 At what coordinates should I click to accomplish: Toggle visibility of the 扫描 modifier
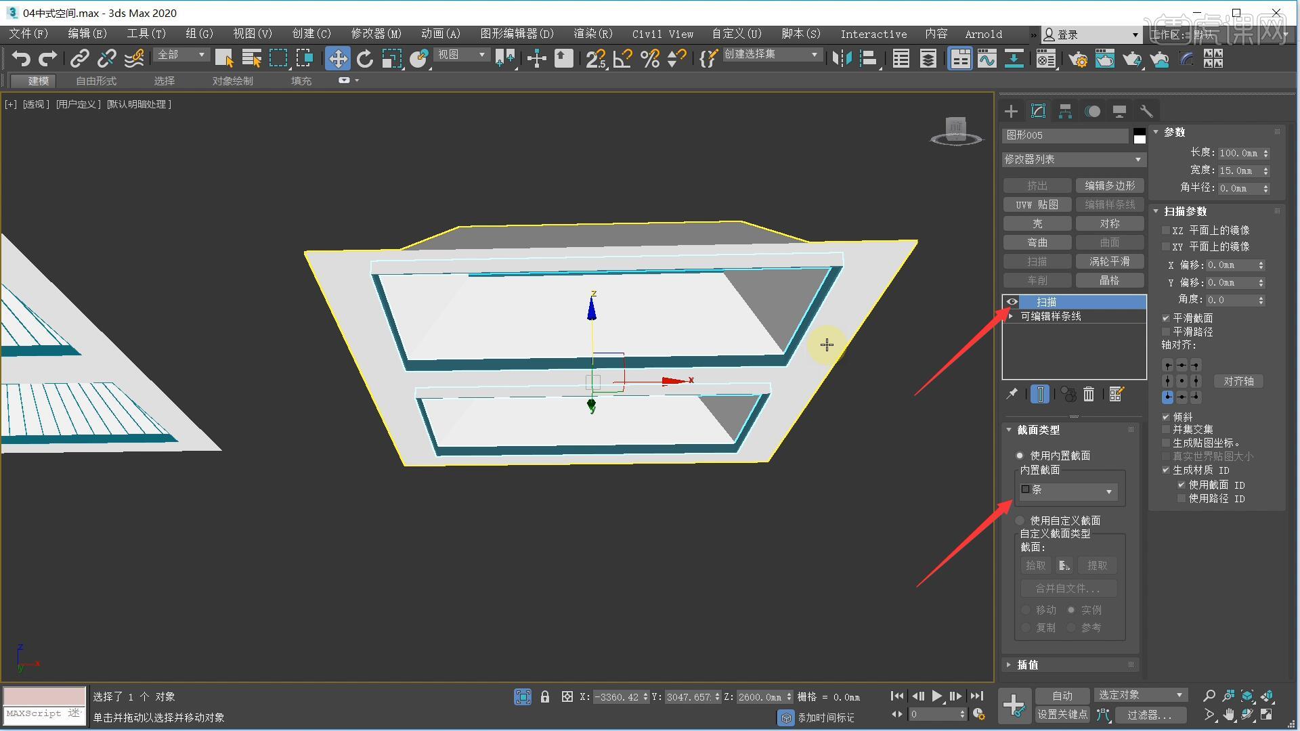1012,302
